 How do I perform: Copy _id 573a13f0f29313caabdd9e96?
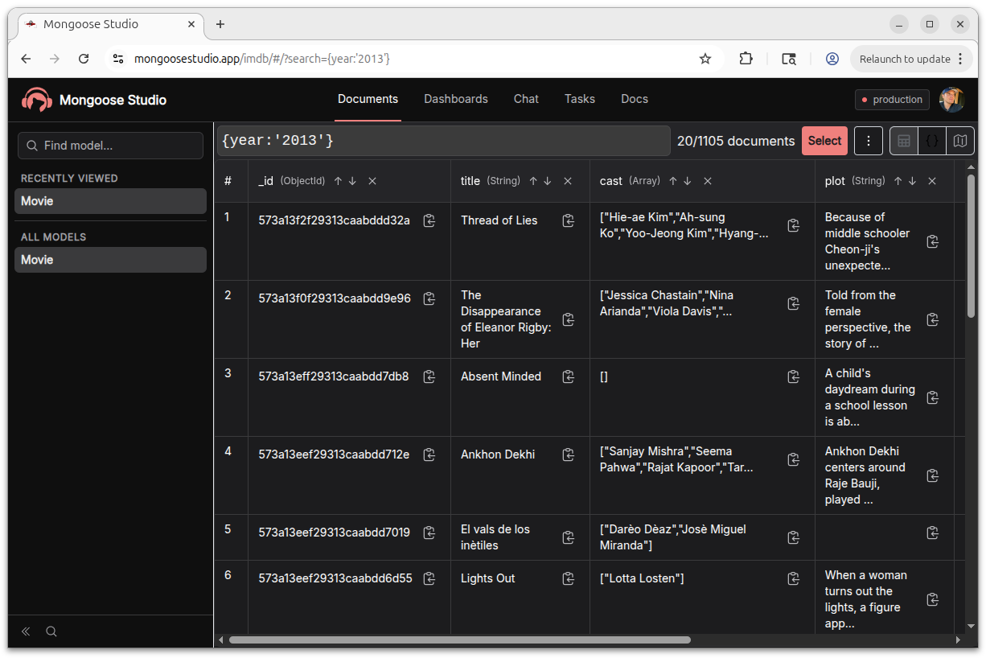coord(429,298)
